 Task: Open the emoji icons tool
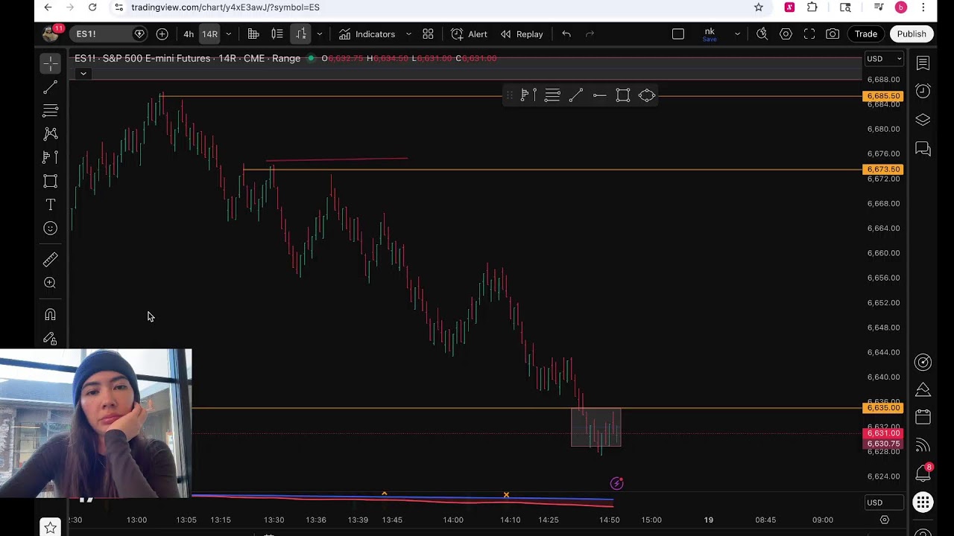tap(50, 229)
